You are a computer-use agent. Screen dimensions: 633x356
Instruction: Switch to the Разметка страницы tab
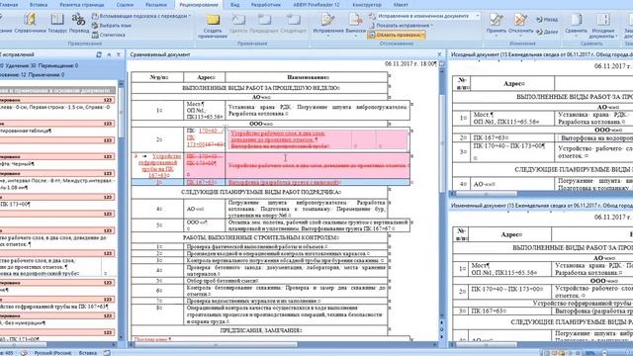click(82, 5)
